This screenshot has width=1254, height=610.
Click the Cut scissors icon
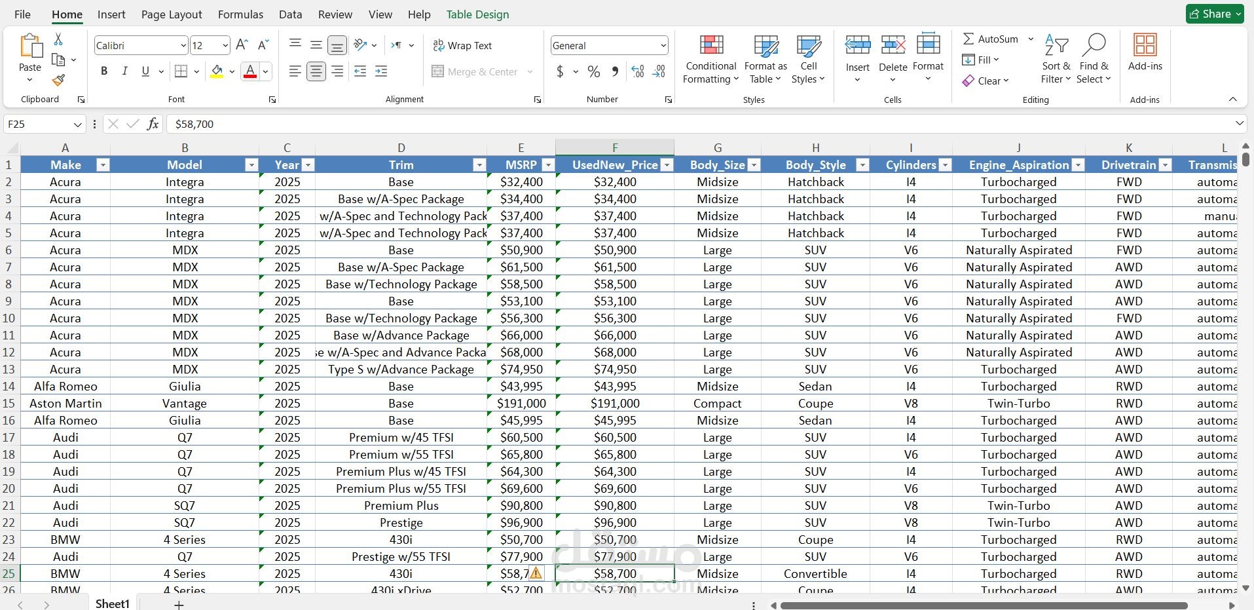pyautogui.click(x=58, y=39)
